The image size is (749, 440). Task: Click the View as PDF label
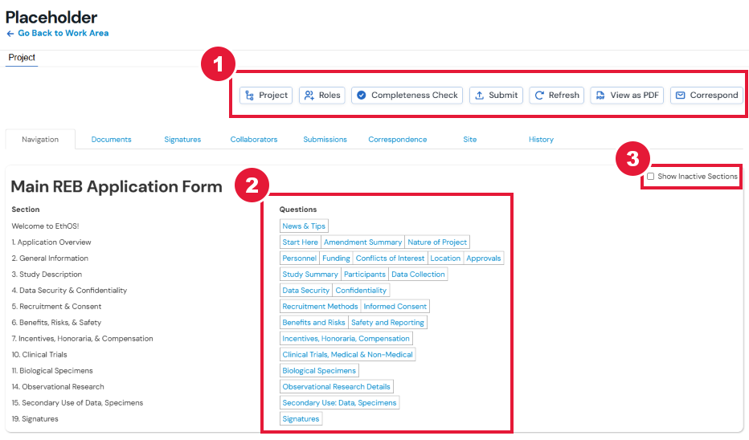pos(634,96)
